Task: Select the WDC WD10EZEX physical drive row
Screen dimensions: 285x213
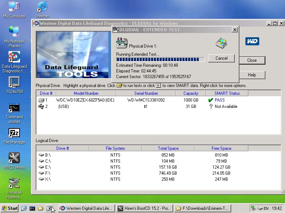Action: point(85,100)
